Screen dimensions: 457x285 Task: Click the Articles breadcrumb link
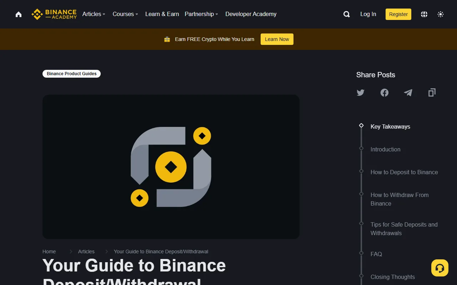[86, 252]
